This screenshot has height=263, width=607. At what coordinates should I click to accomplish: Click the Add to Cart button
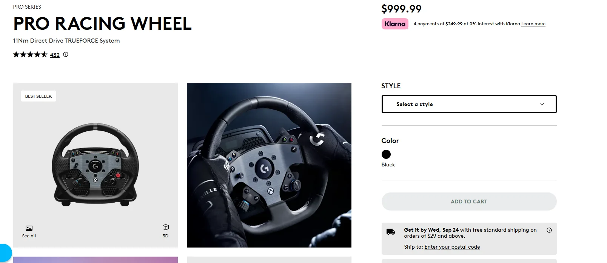coord(469,201)
